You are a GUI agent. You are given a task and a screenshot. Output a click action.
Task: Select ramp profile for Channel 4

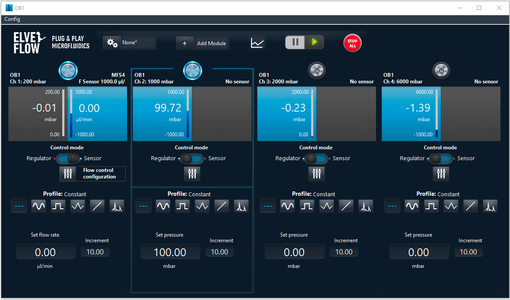tap(470, 206)
